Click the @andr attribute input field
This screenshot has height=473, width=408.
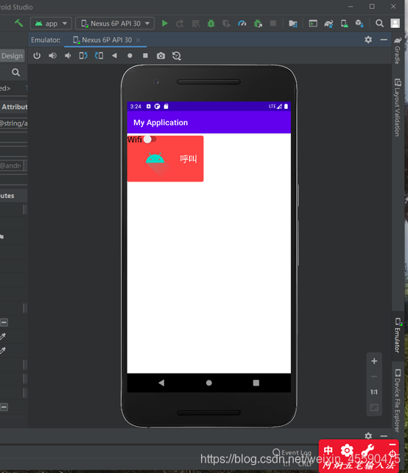tap(12, 166)
